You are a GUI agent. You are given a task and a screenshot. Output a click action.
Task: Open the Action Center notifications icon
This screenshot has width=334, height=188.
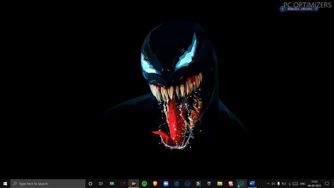tap(327, 183)
